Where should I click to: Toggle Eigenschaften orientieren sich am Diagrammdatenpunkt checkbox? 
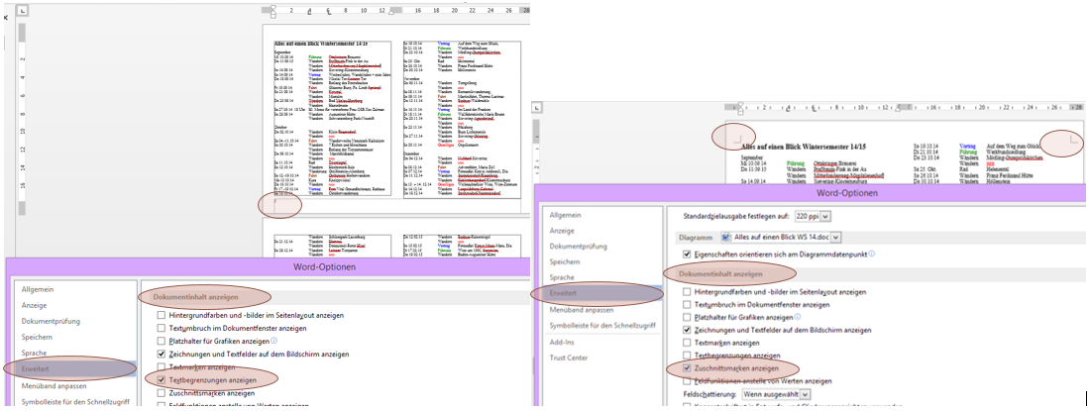click(x=688, y=254)
